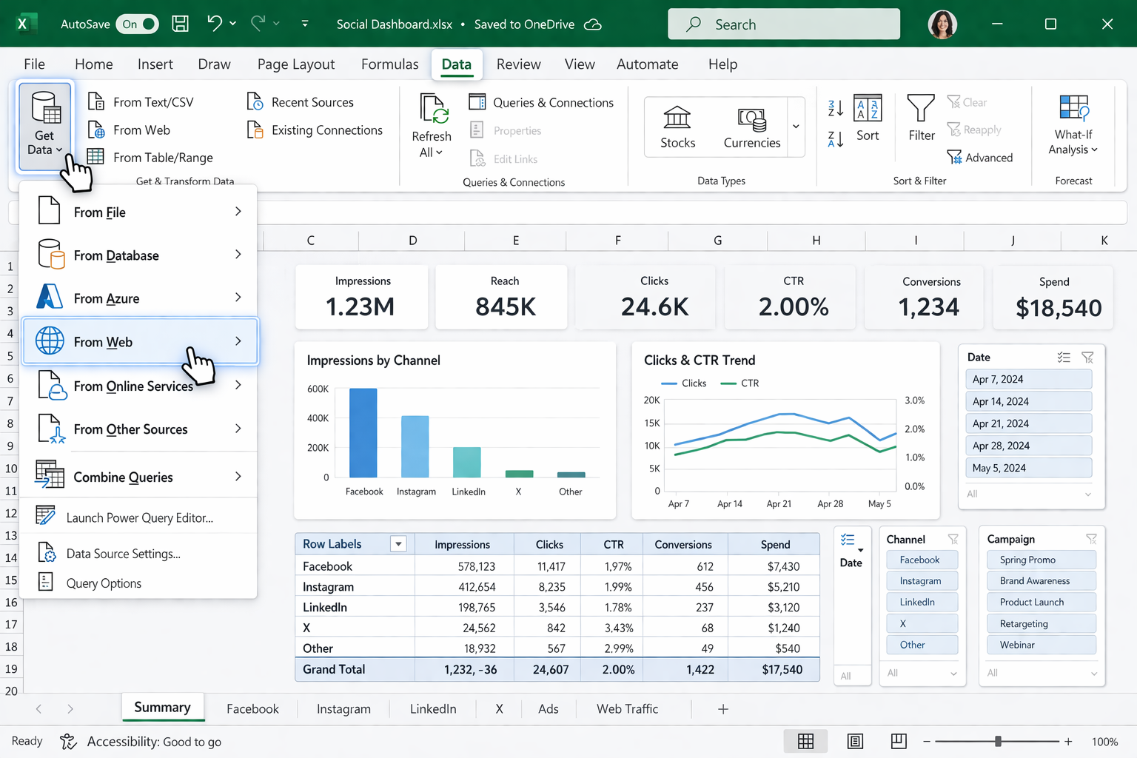This screenshot has width=1137, height=758.
Task: Select the Currencies data type
Action: 752,127
